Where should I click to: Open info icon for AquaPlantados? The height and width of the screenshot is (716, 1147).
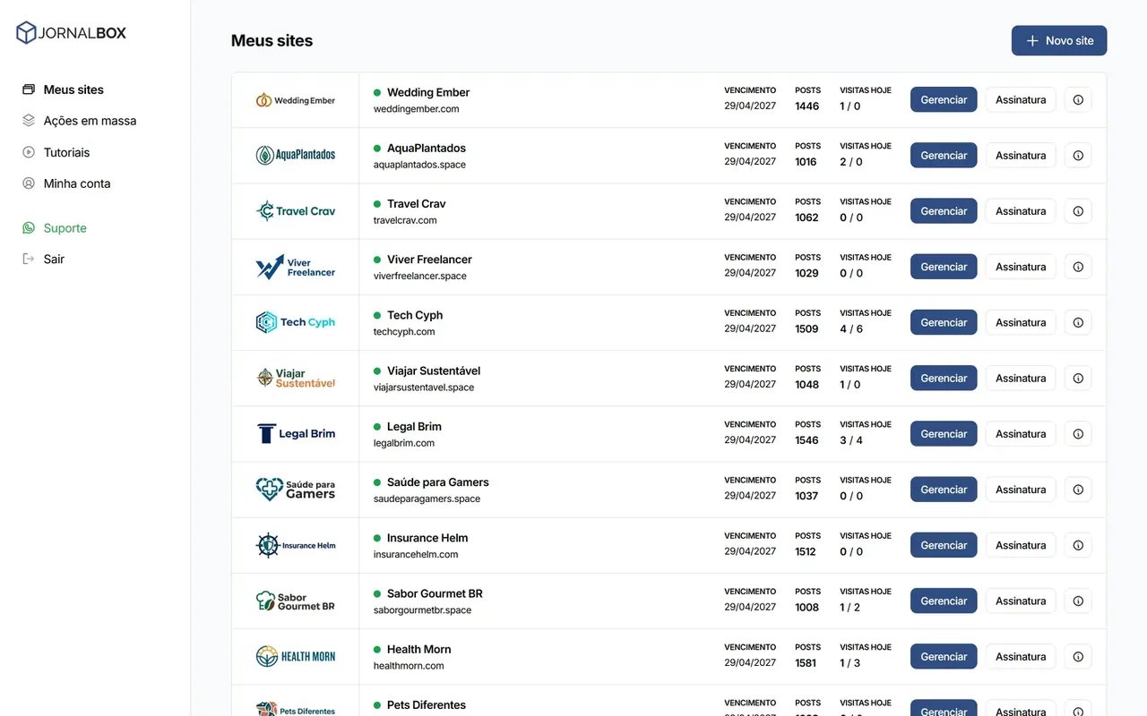coord(1078,156)
